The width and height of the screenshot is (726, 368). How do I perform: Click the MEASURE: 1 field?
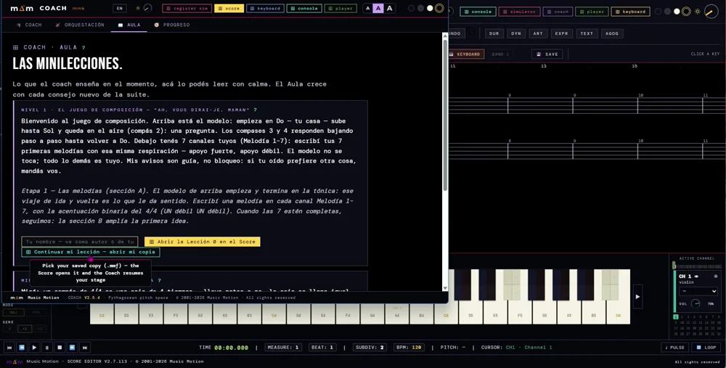point(283,347)
